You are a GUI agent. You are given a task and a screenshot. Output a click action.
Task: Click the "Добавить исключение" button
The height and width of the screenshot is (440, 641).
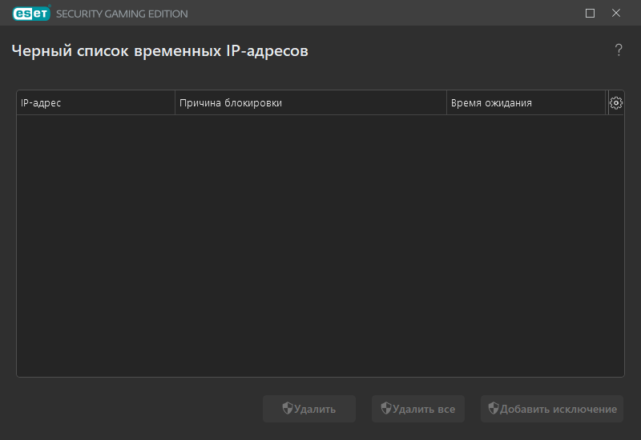(x=552, y=409)
